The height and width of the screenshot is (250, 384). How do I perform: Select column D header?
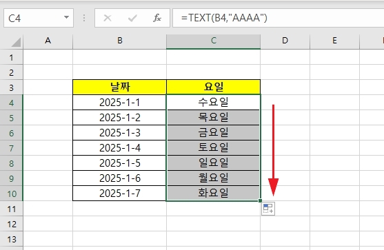point(285,41)
